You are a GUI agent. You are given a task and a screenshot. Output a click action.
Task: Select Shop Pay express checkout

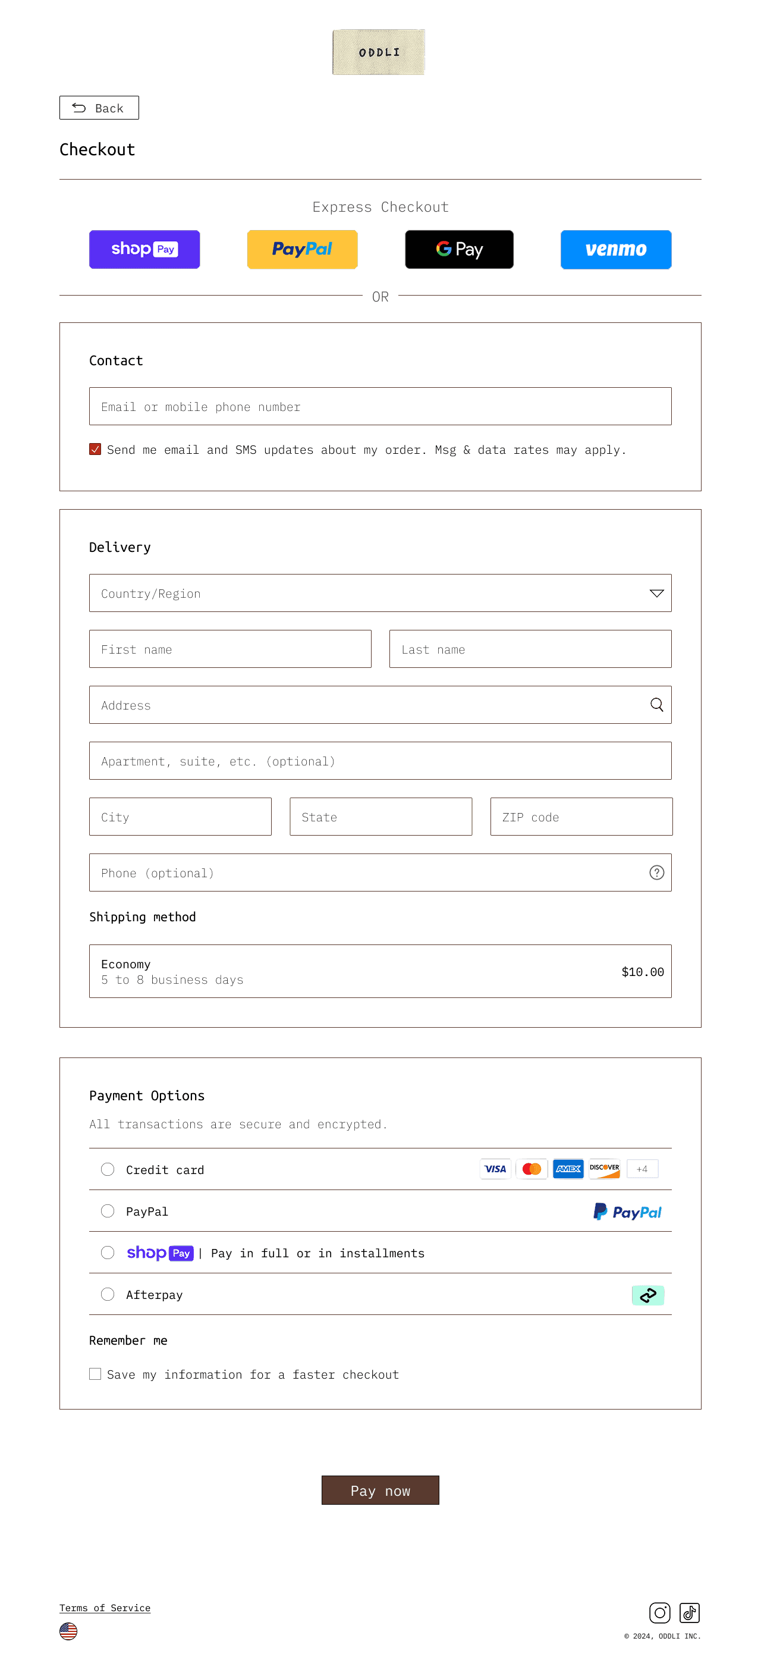[x=144, y=249]
